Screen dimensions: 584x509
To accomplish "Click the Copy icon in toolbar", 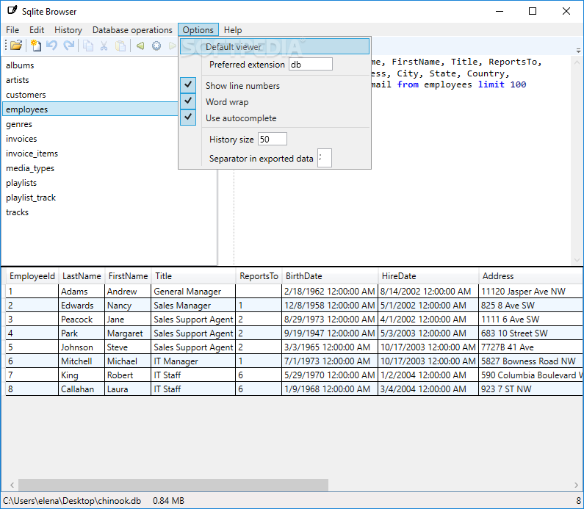I will [x=88, y=46].
